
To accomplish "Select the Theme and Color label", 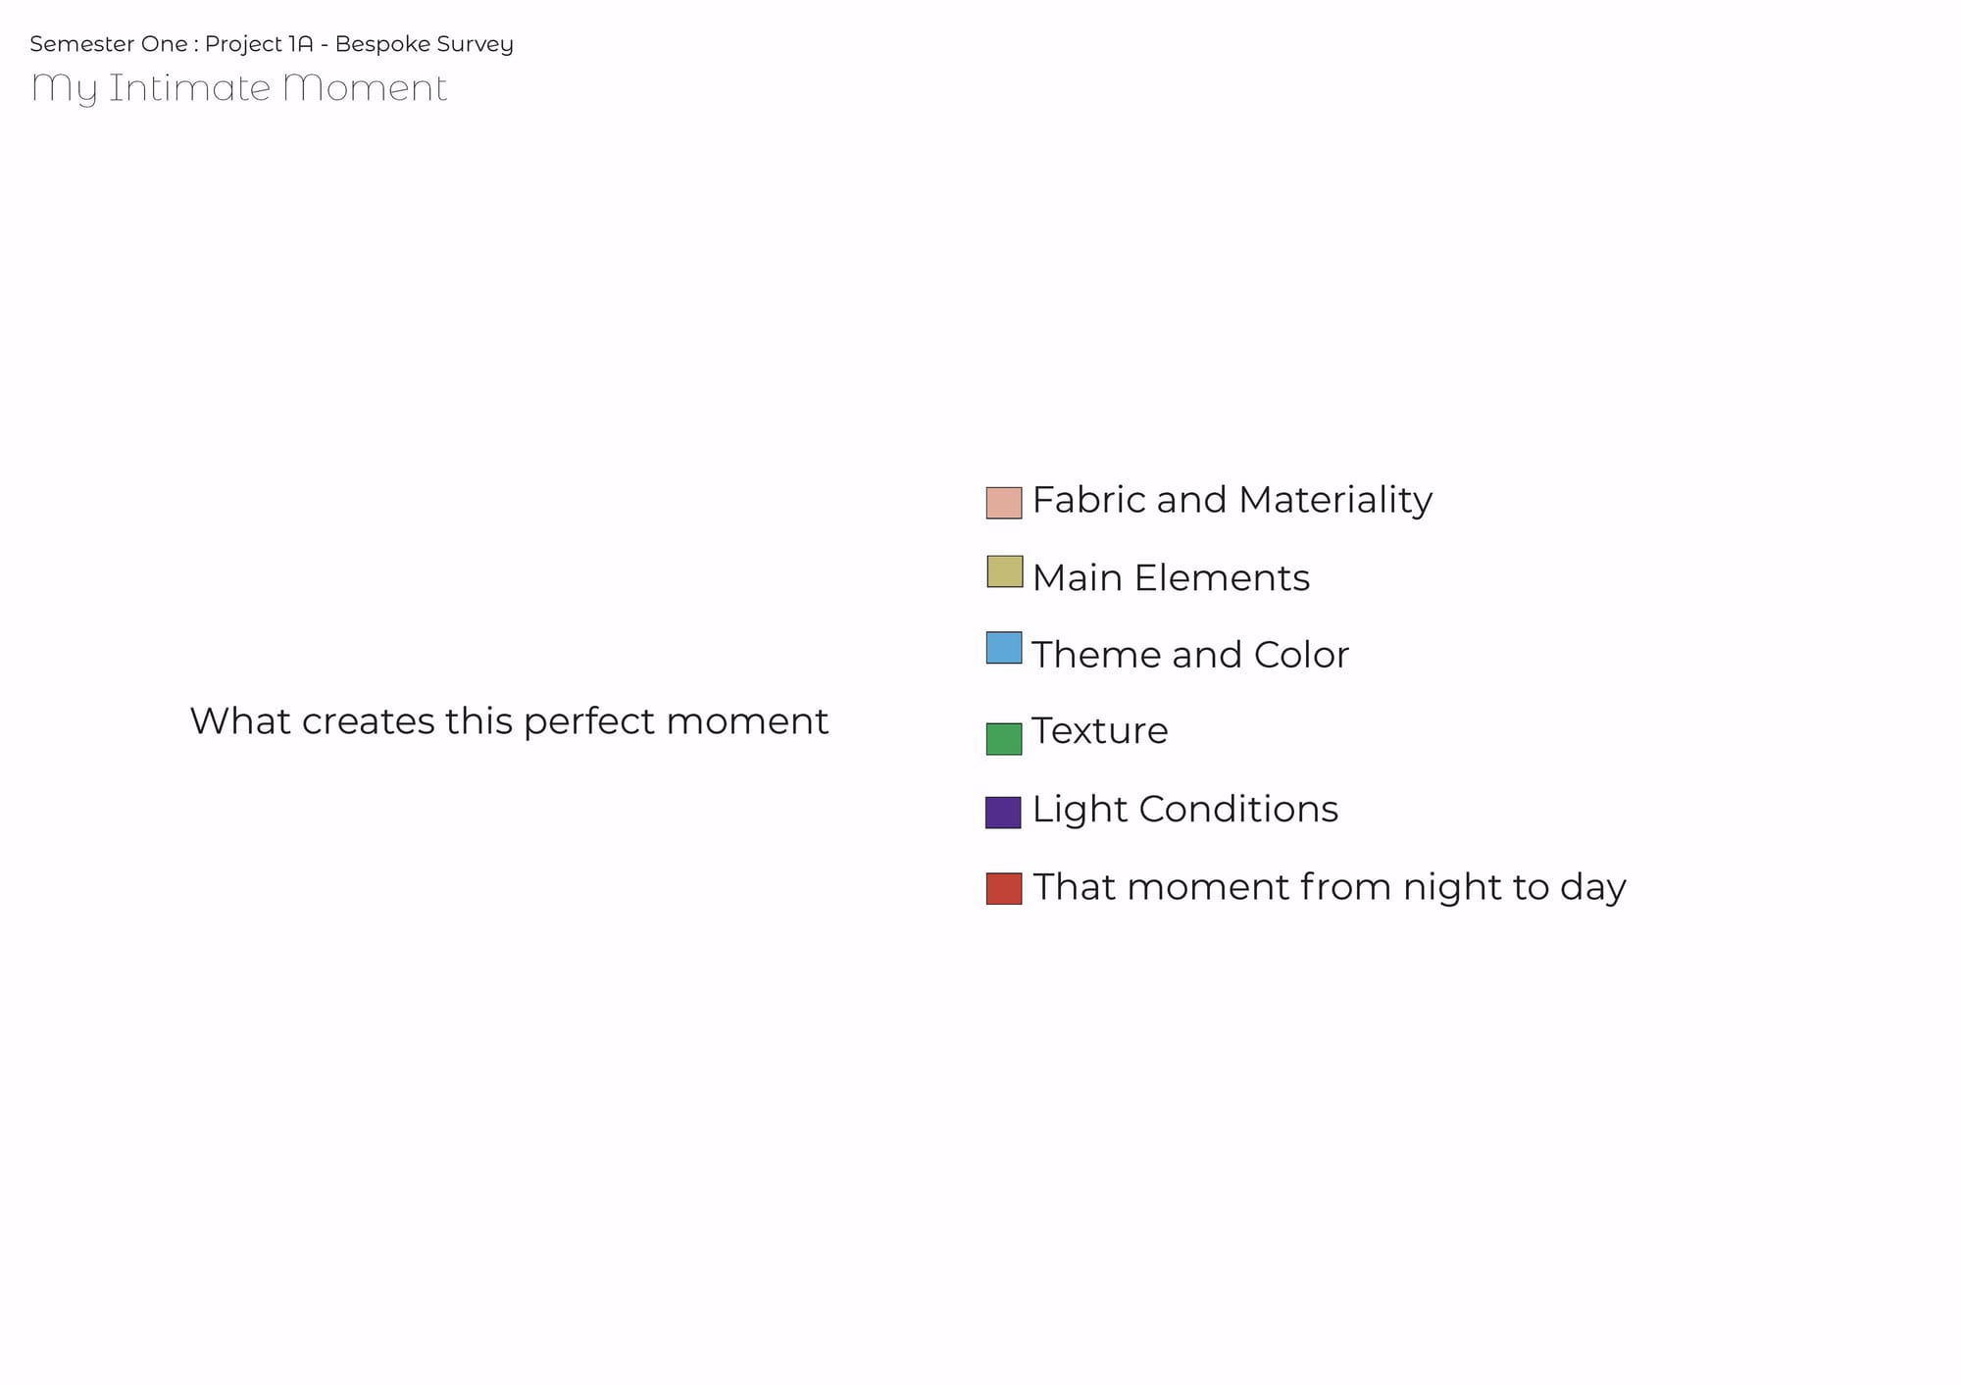I will pos(1190,654).
